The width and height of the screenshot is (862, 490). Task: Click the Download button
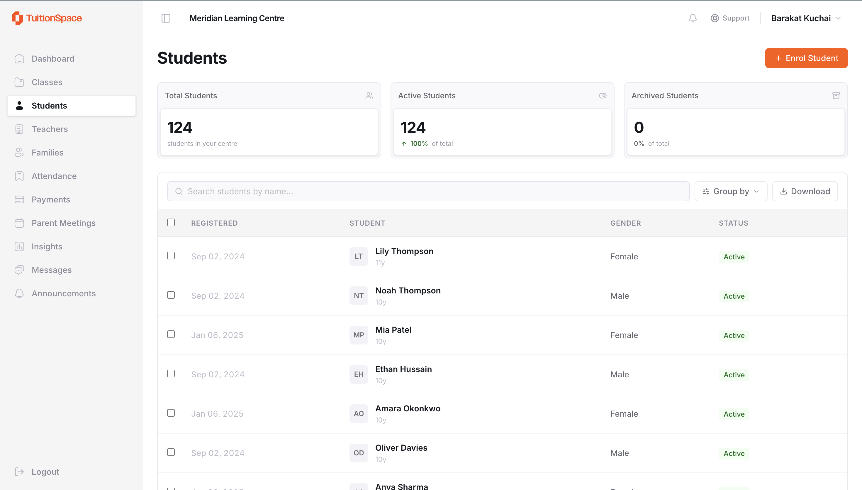click(x=805, y=192)
